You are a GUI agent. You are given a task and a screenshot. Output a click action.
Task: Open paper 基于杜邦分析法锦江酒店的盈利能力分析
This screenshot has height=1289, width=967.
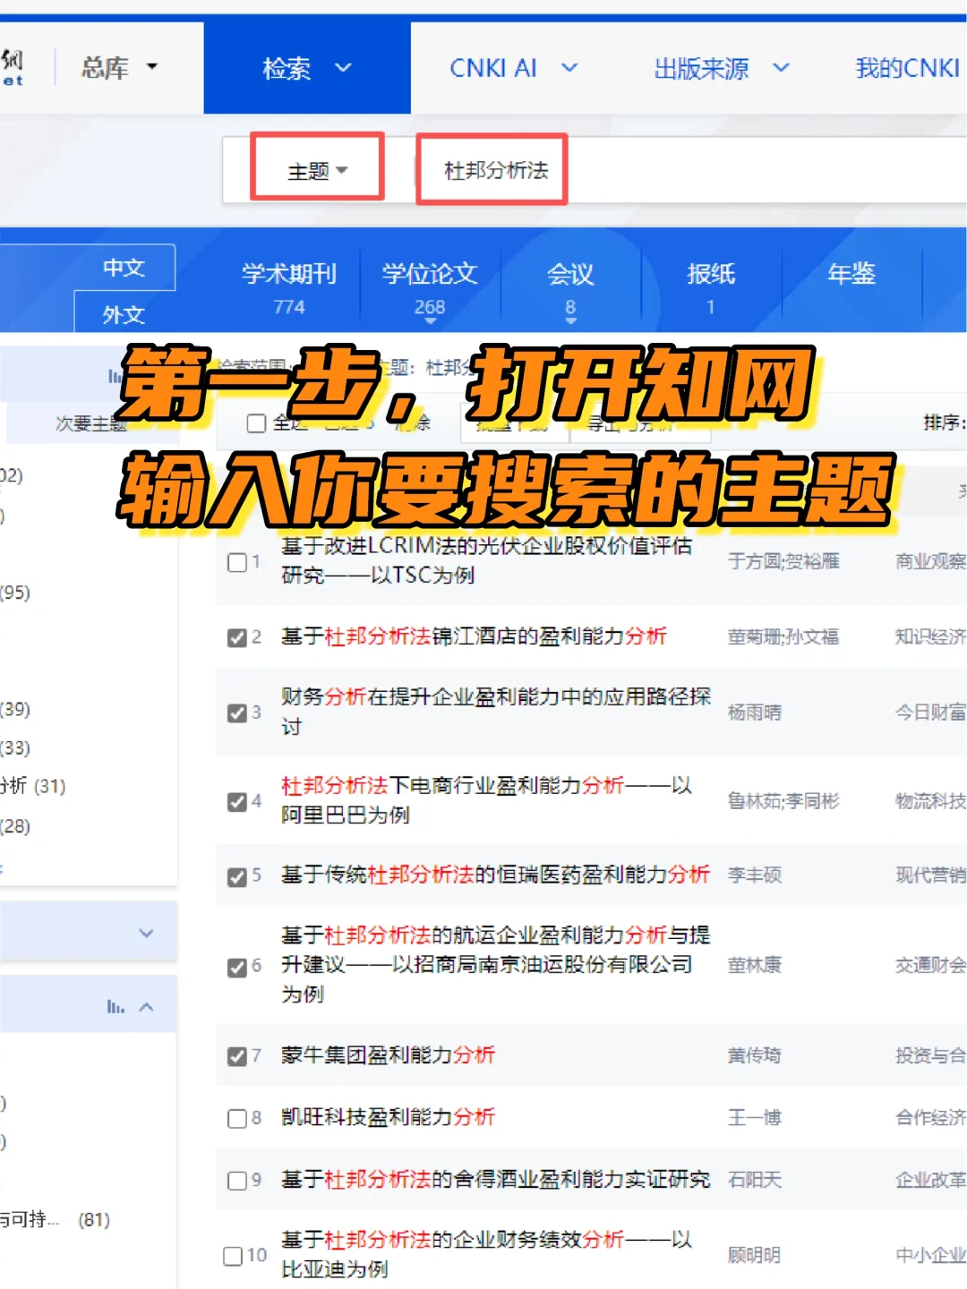(474, 636)
